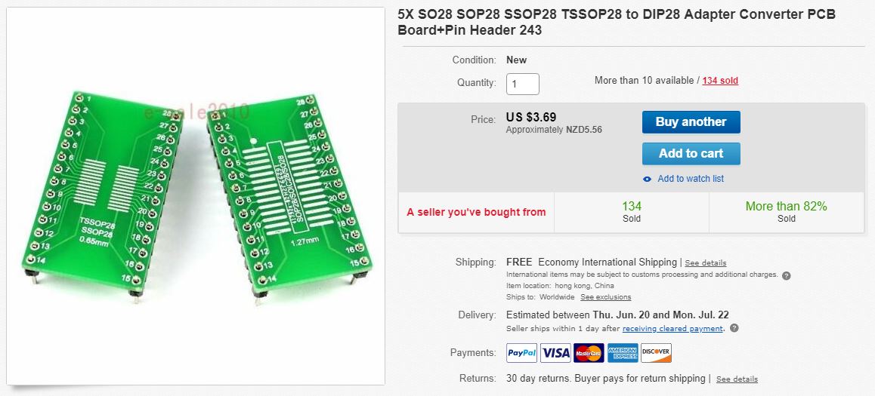
Task: Click the green PCB adapter product image
Action: click(x=195, y=196)
